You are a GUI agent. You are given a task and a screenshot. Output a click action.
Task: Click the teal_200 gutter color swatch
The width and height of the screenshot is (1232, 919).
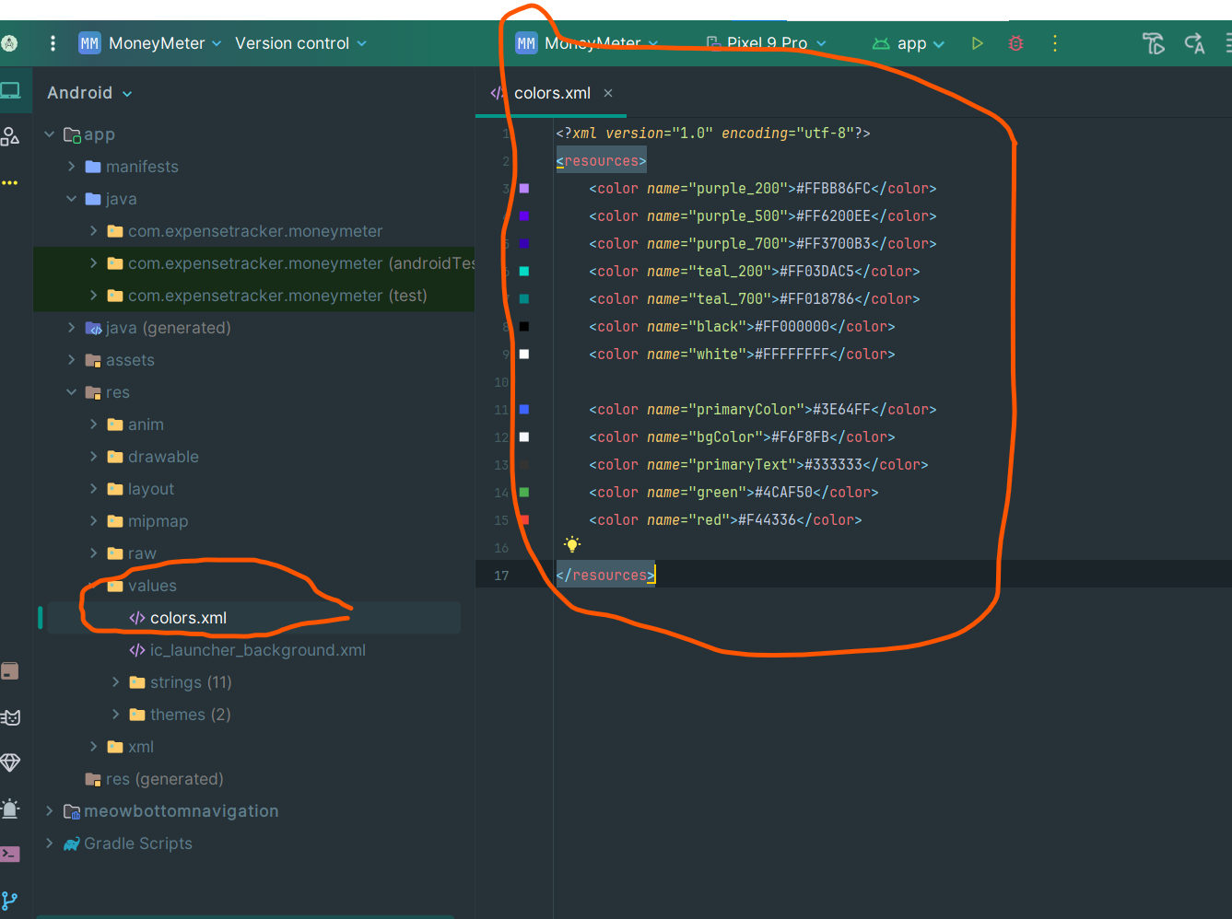click(524, 271)
